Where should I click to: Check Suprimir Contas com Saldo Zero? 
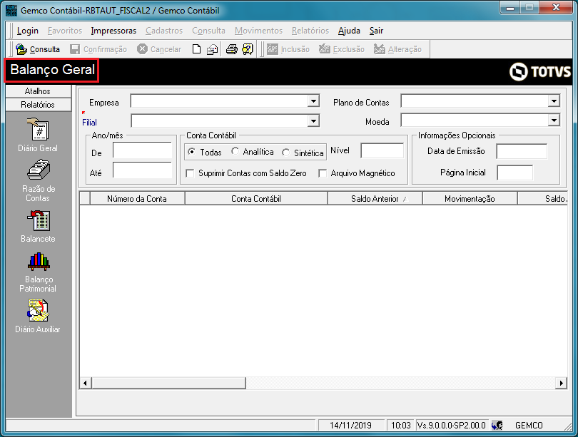tap(190, 173)
